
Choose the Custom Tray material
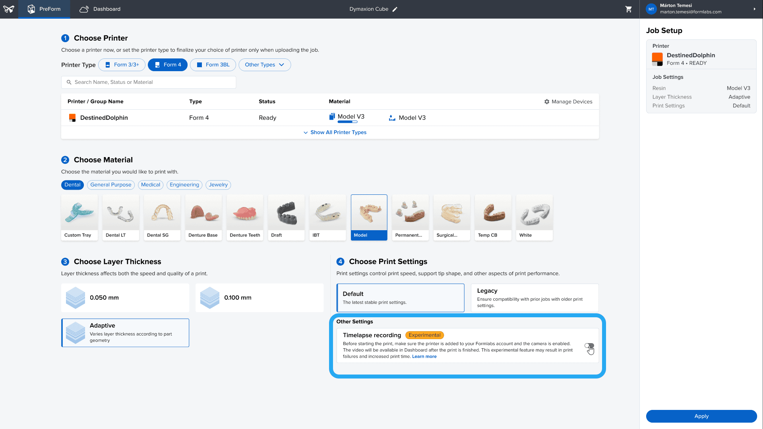(79, 217)
